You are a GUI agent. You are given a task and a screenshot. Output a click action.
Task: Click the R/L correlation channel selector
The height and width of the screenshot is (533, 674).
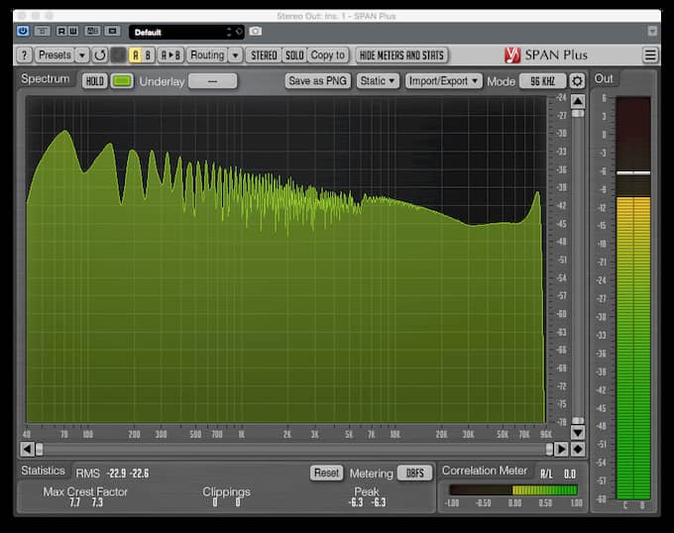point(546,474)
